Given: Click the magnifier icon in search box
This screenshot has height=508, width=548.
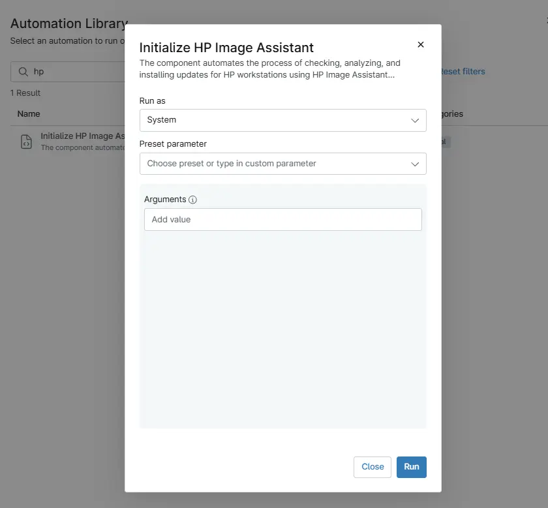Looking at the screenshot, I should [23, 72].
